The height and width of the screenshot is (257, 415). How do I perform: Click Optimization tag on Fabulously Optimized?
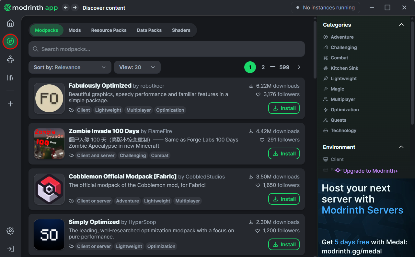[170, 110]
